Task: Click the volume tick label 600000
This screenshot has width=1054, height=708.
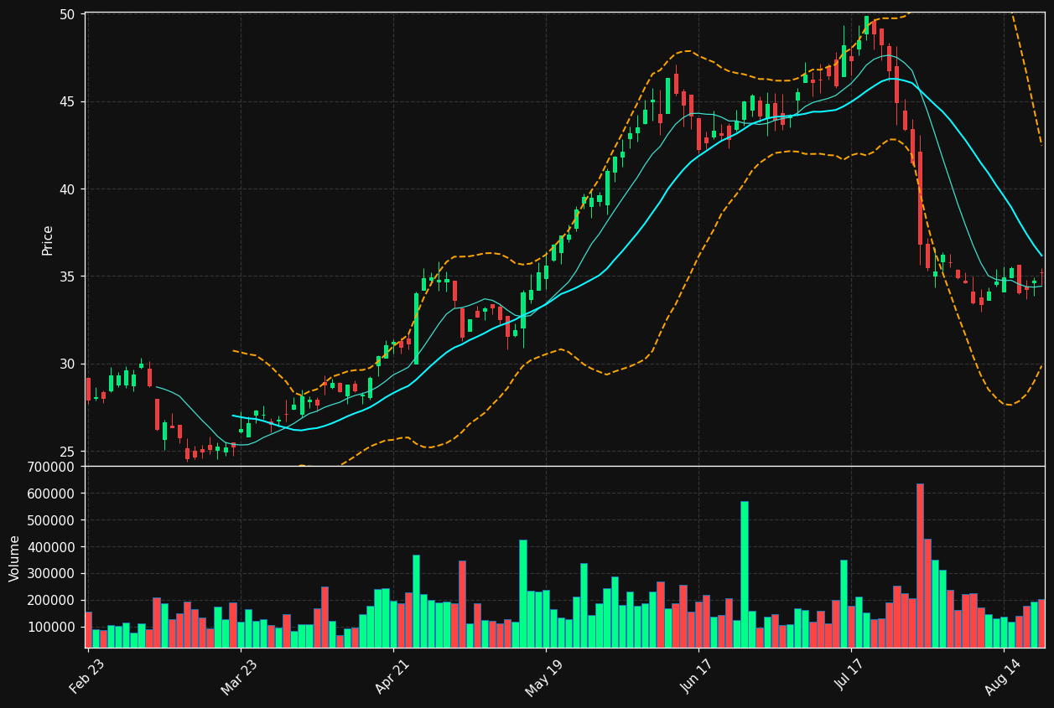Action: 52,494
